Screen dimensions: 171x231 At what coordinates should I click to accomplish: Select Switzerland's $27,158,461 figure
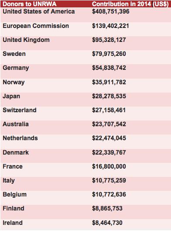point(109,110)
